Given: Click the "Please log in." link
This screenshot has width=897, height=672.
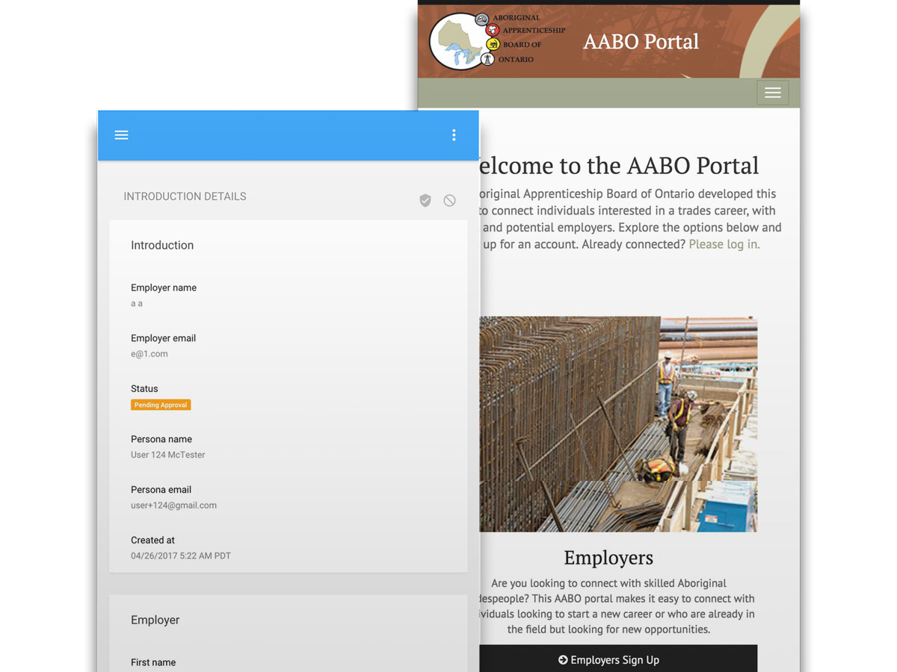Looking at the screenshot, I should tap(724, 244).
